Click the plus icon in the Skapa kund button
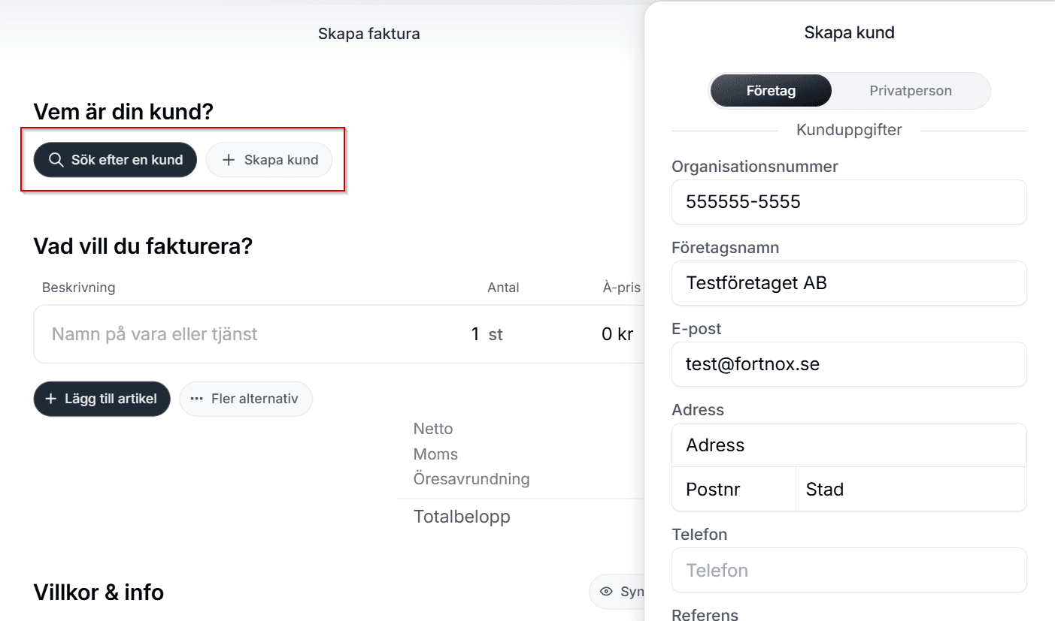This screenshot has height=621, width=1055. [229, 160]
